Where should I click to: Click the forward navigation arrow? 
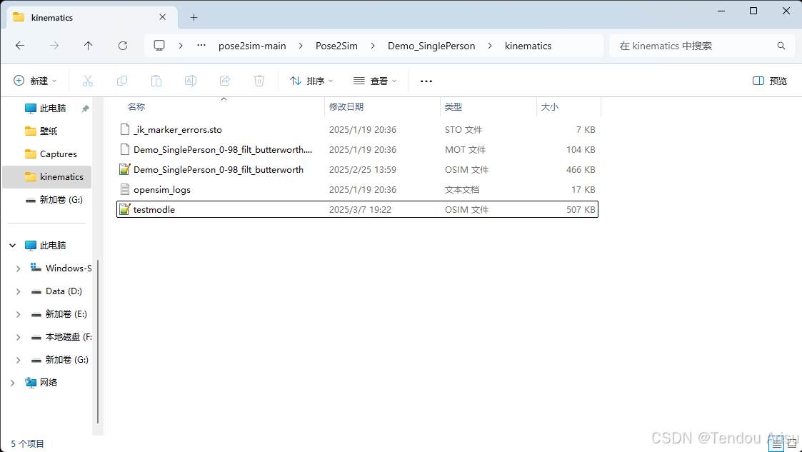pos(54,46)
